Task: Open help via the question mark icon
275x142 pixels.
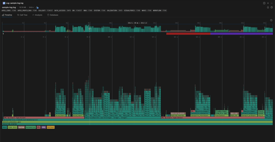Action: [x=272, y=7]
